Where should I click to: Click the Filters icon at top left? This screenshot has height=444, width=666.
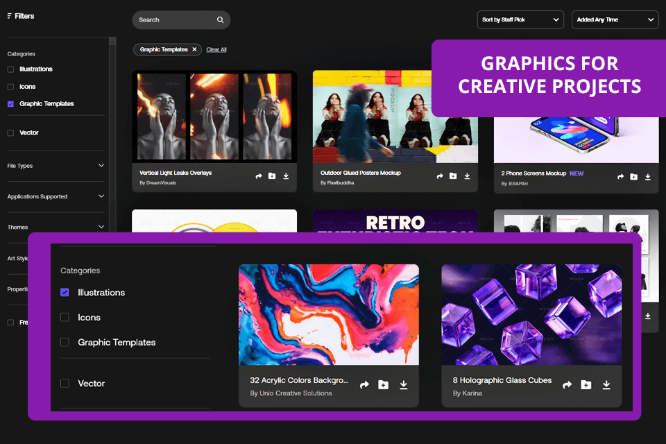(x=9, y=16)
